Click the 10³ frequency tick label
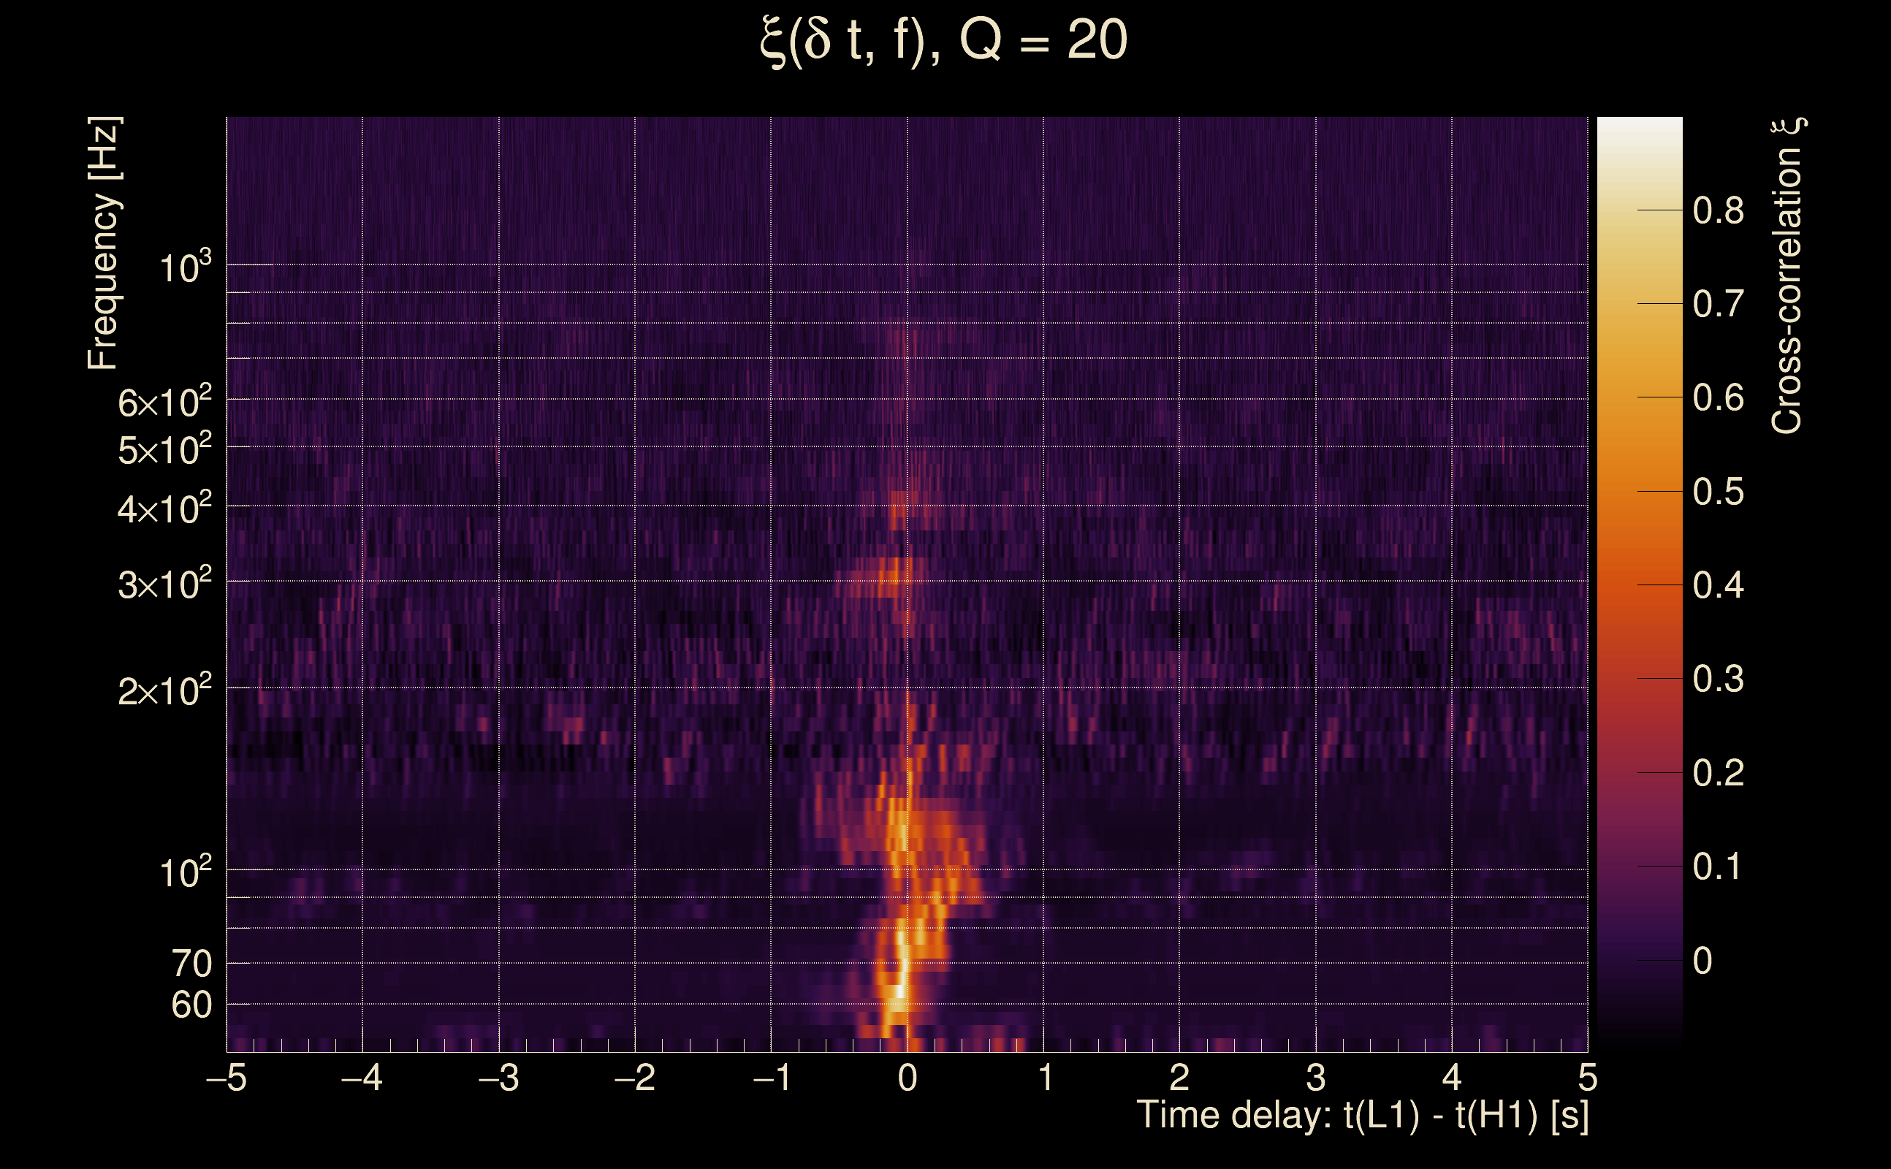The height and width of the screenshot is (1169, 1891). (185, 268)
